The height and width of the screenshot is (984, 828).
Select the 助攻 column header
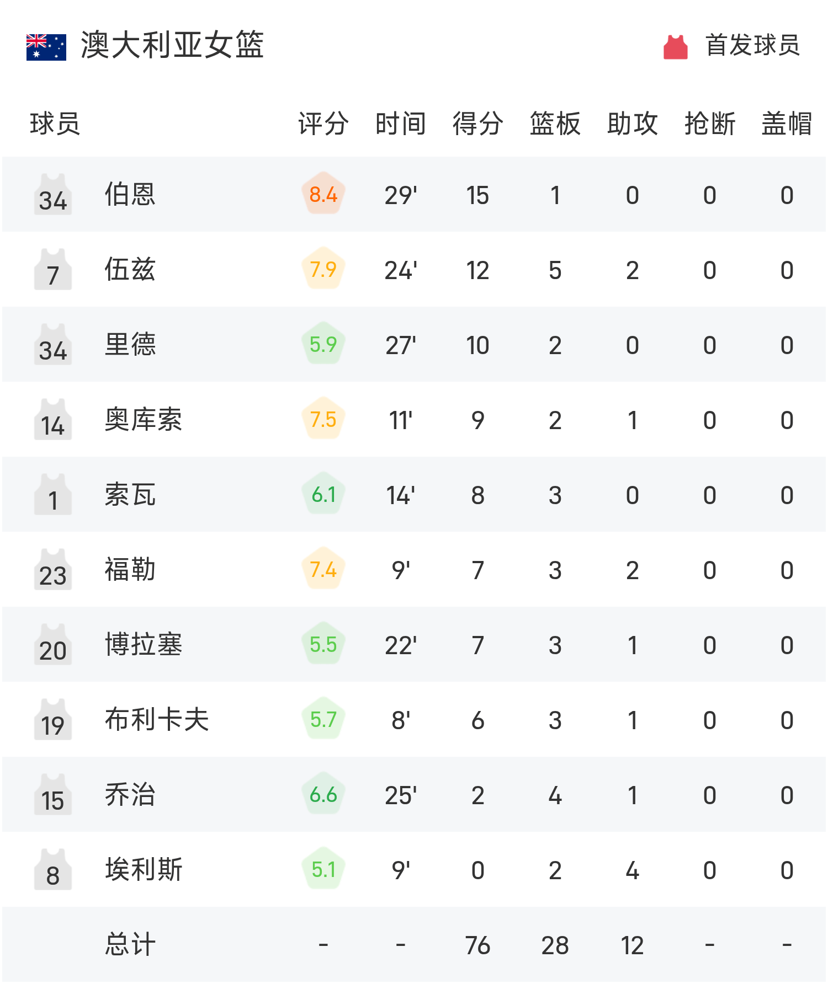click(x=633, y=124)
